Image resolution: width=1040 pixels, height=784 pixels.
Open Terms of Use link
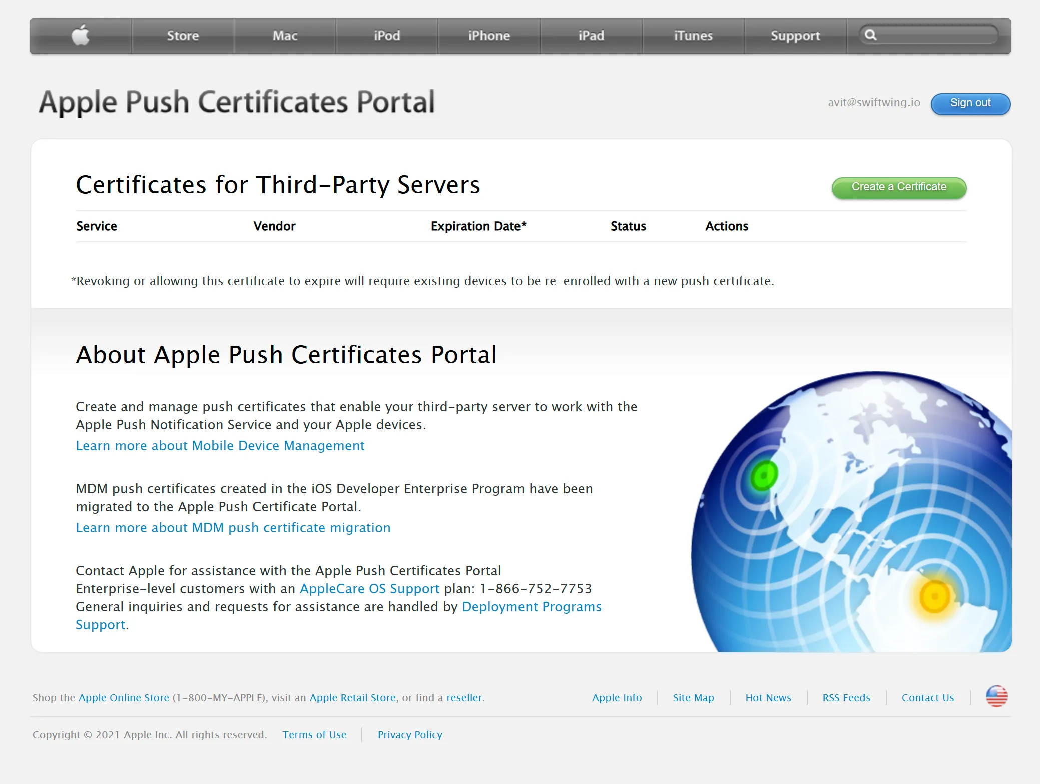[314, 735]
